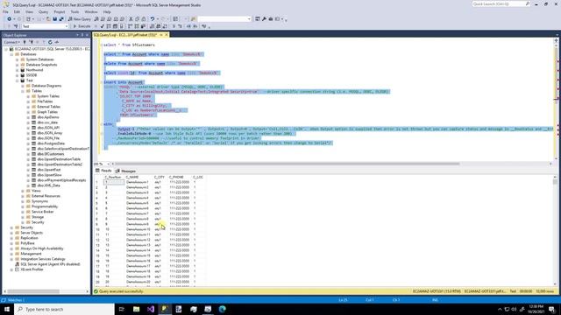Open Microsoft Edge from the taskbar
The height and width of the screenshot is (315, 561).
(x=222, y=309)
